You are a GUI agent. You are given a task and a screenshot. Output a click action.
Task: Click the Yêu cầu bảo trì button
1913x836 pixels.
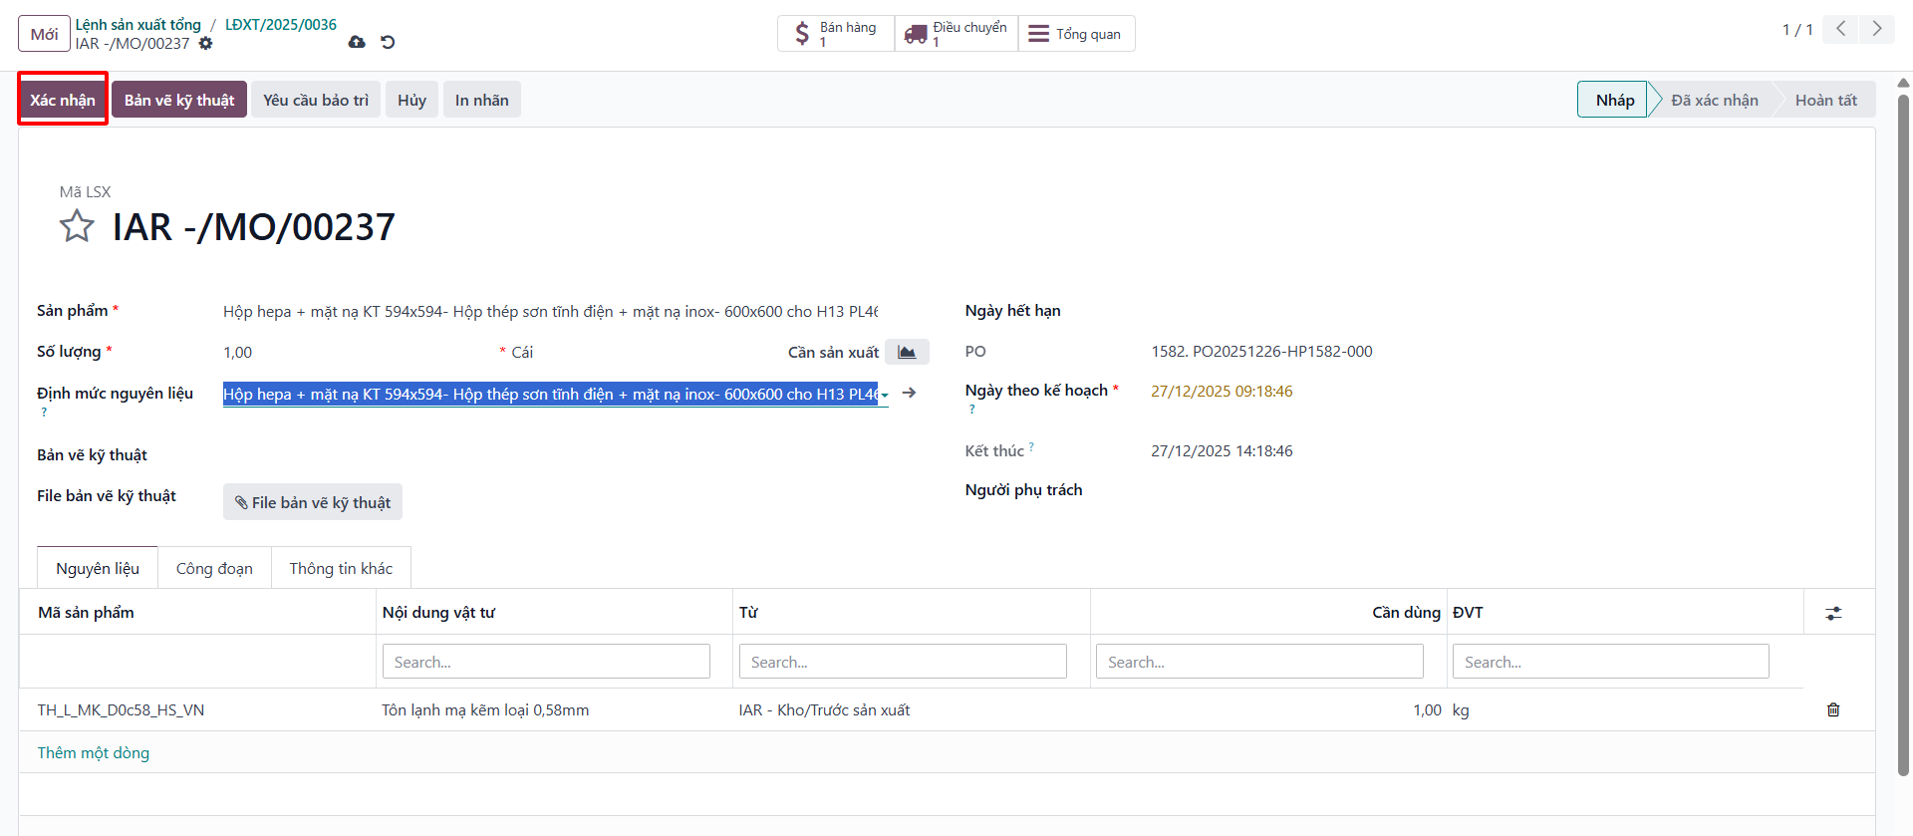point(316,100)
